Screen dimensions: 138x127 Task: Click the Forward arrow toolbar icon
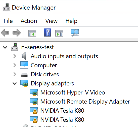click(17, 33)
